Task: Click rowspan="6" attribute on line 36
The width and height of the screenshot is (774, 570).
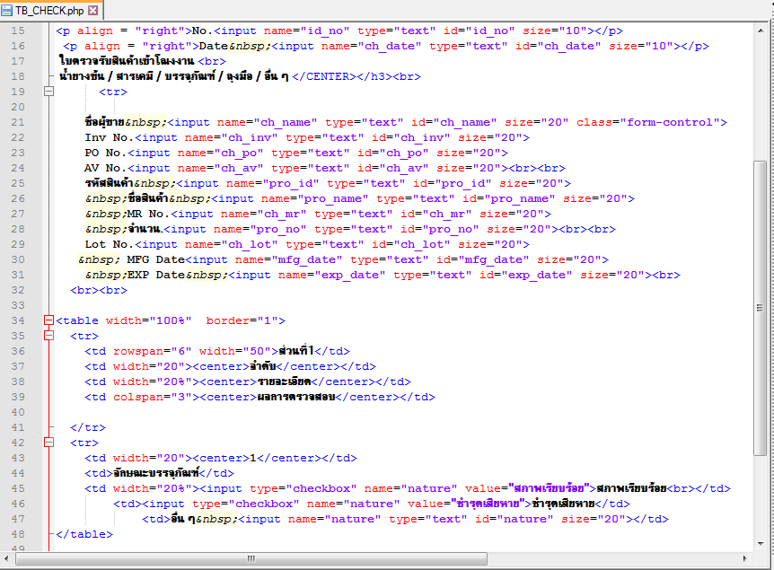Action: 153,351
